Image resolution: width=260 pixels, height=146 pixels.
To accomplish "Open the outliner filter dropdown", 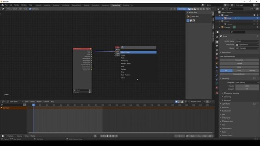I will point(253,9).
